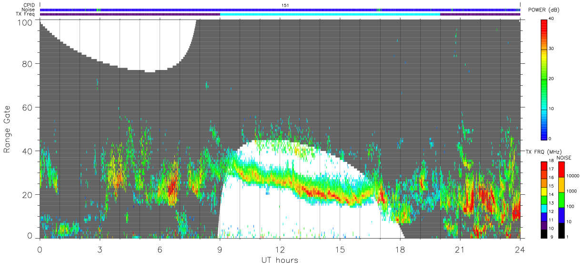Click the 9 tick on UT hours axis
Screen dimensions: 585x270
pos(220,250)
